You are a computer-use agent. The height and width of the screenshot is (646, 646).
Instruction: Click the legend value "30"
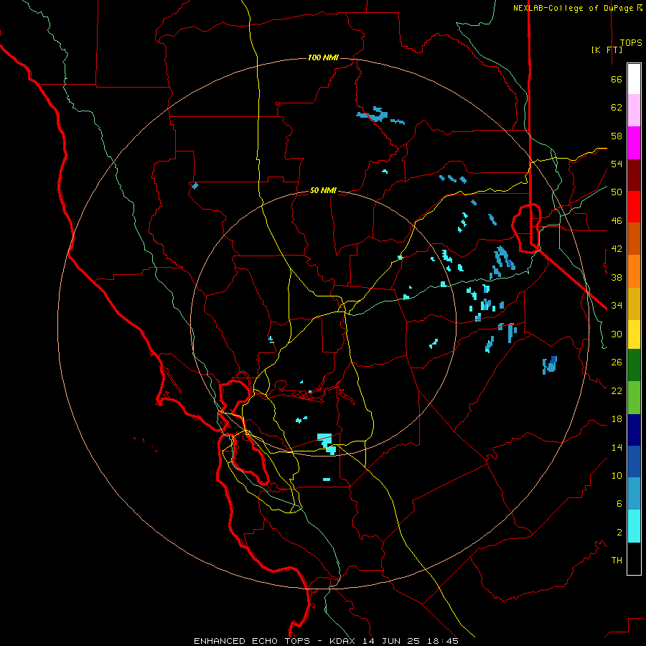(617, 334)
